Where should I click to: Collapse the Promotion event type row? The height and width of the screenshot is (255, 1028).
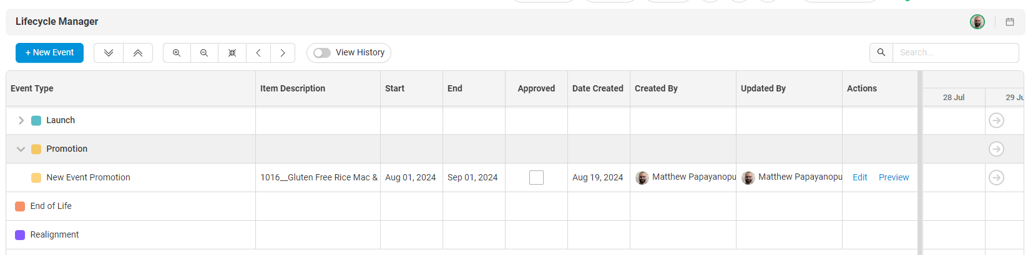coord(21,149)
